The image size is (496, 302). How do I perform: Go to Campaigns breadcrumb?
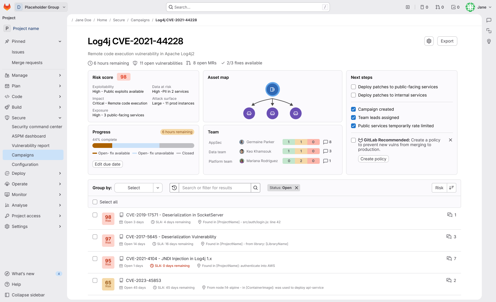140,20
